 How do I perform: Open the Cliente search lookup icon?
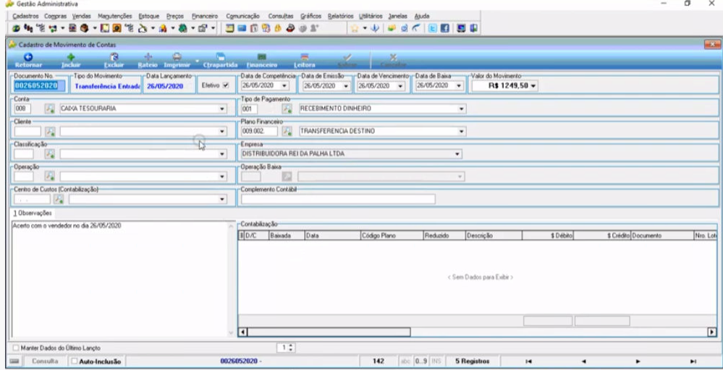(x=49, y=131)
